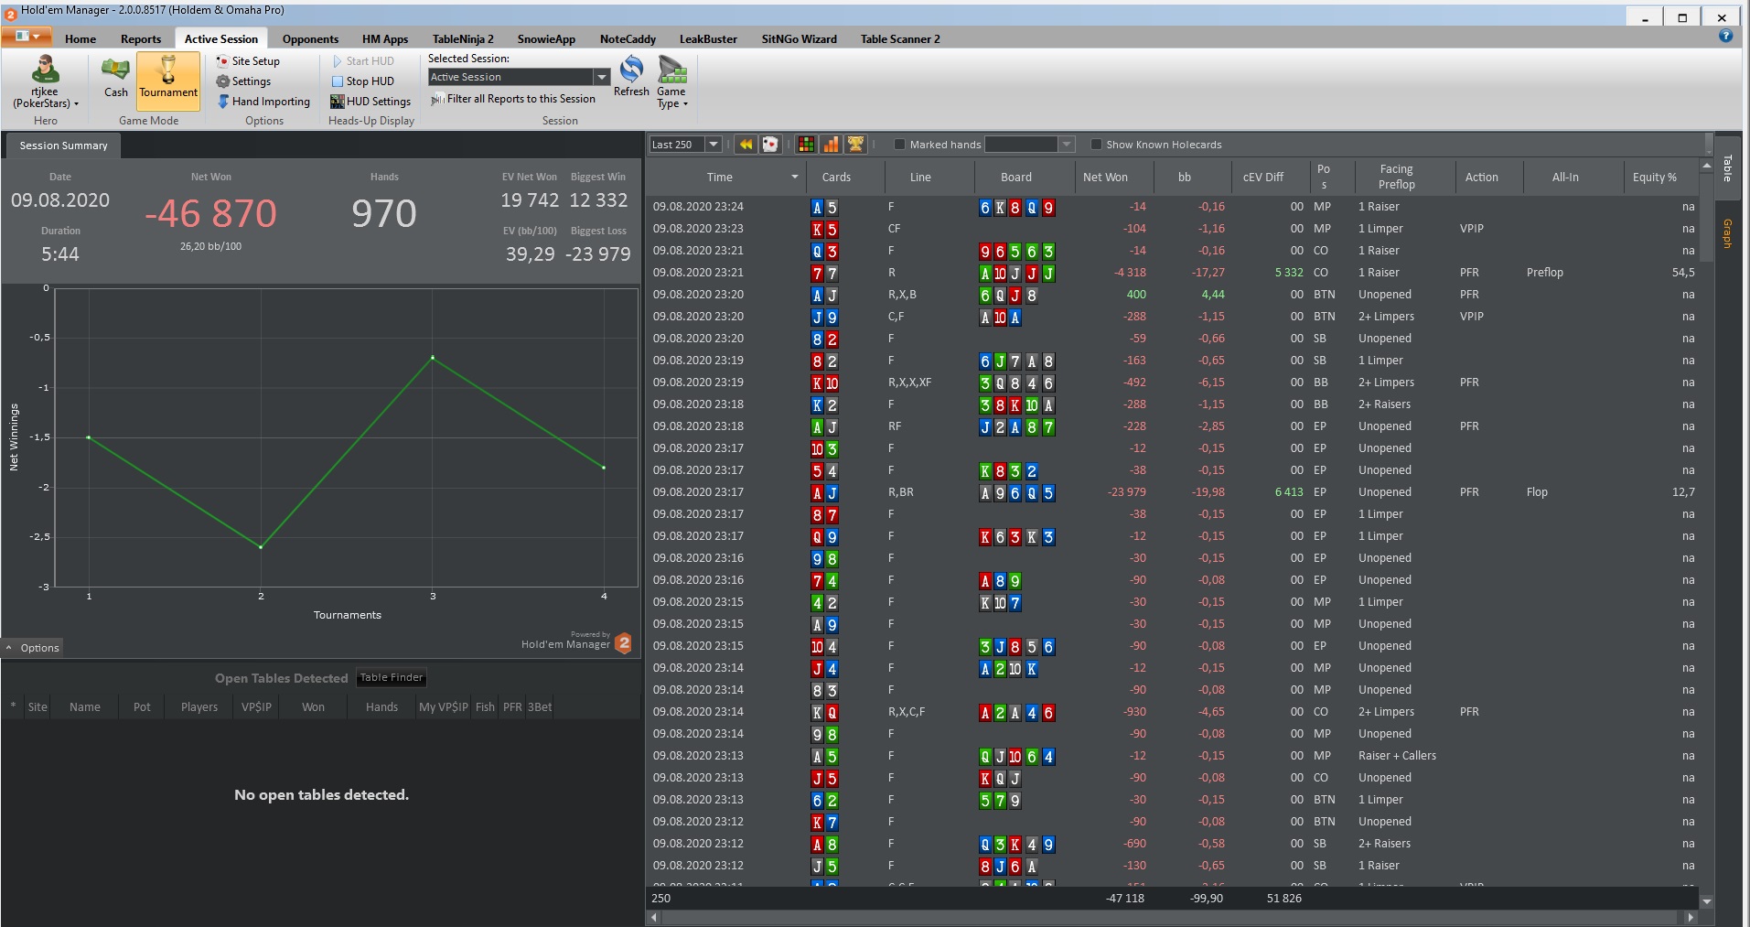
Task: Sort open tables by VP$IP column
Action: 256,707
